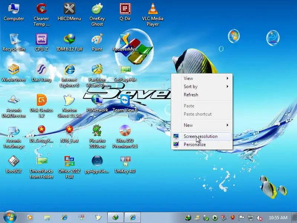Open the network tray icon
297x223 pixels.
coord(250,218)
